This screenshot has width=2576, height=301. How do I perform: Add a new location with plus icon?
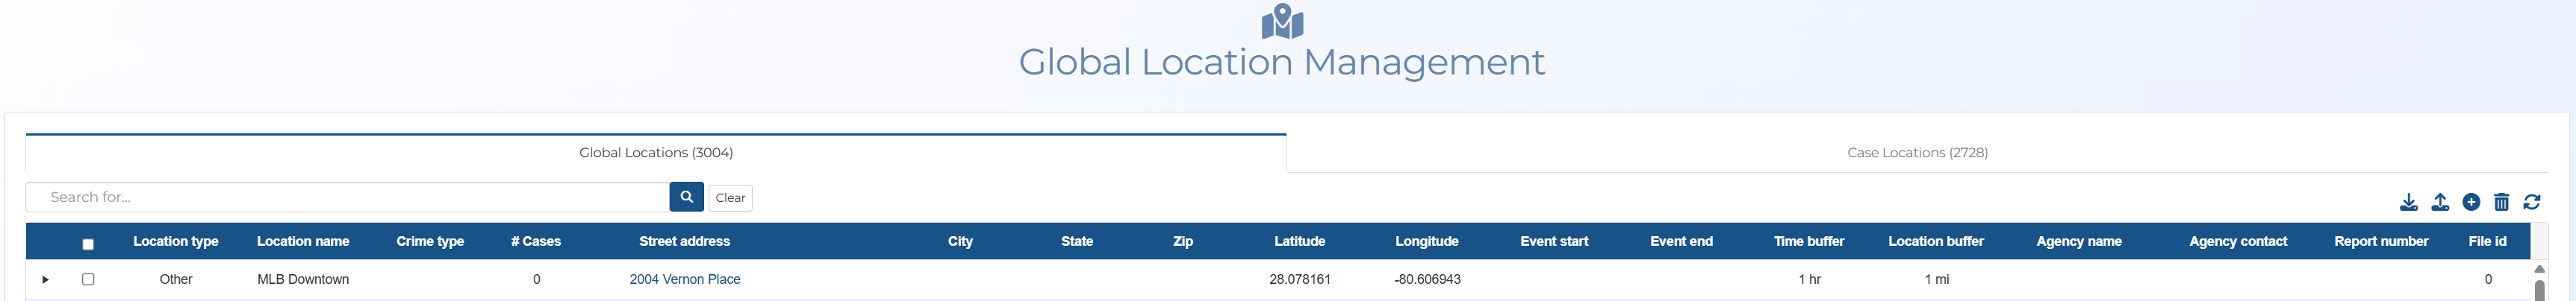pos(2470,203)
